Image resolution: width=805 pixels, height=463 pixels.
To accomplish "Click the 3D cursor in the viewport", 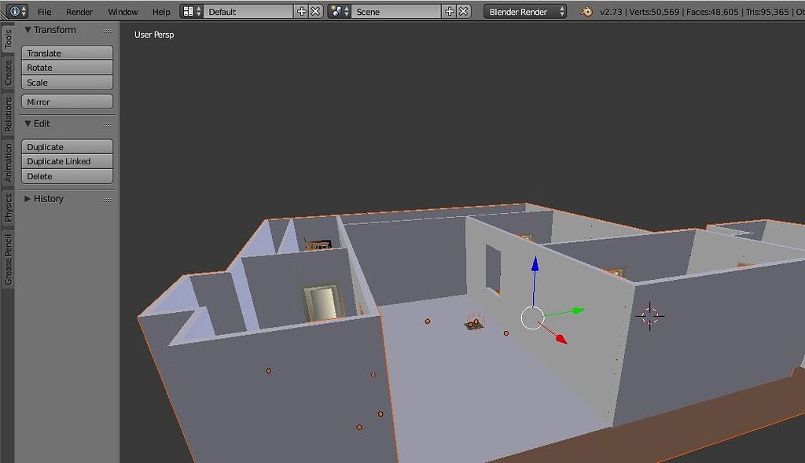I will coord(650,315).
